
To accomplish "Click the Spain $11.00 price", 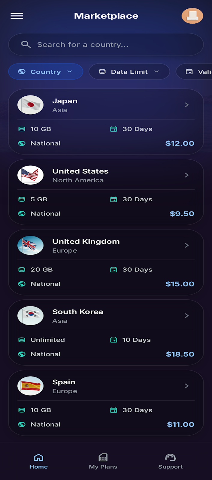I will point(180,424).
